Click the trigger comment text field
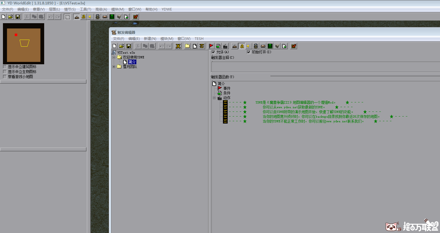This screenshot has height=233, width=440. point(324,66)
